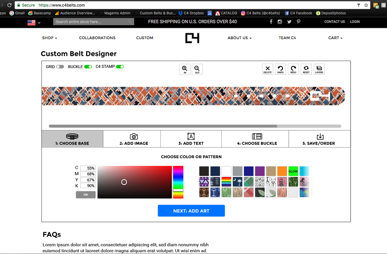Open C4 Instagram icon in header
Image resolution: width=387 pixels, height=254 pixels.
(280, 22)
